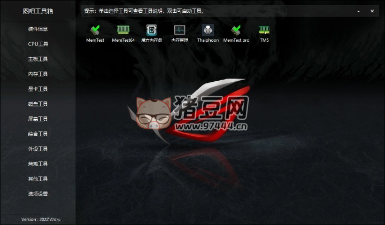Open the 烤鸡工具 stress test category
Image resolution: width=385 pixels, height=225 pixels.
pos(38,164)
